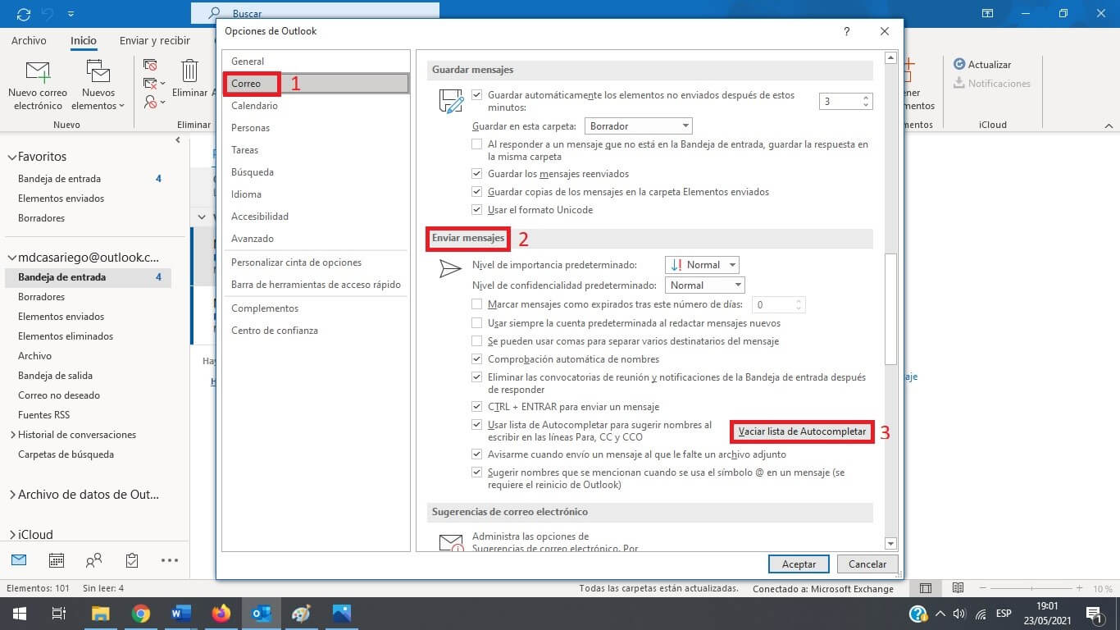Screen dimensions: 1120x630
Task: Toggle Comprobación automática de nombres checkbox
Action: pos(477,359)
